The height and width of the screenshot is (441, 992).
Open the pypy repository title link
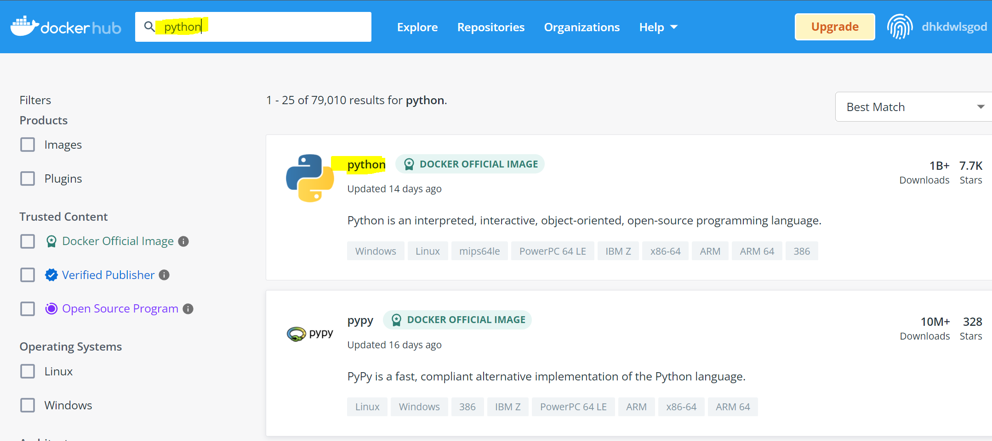(x=360, y=320)
